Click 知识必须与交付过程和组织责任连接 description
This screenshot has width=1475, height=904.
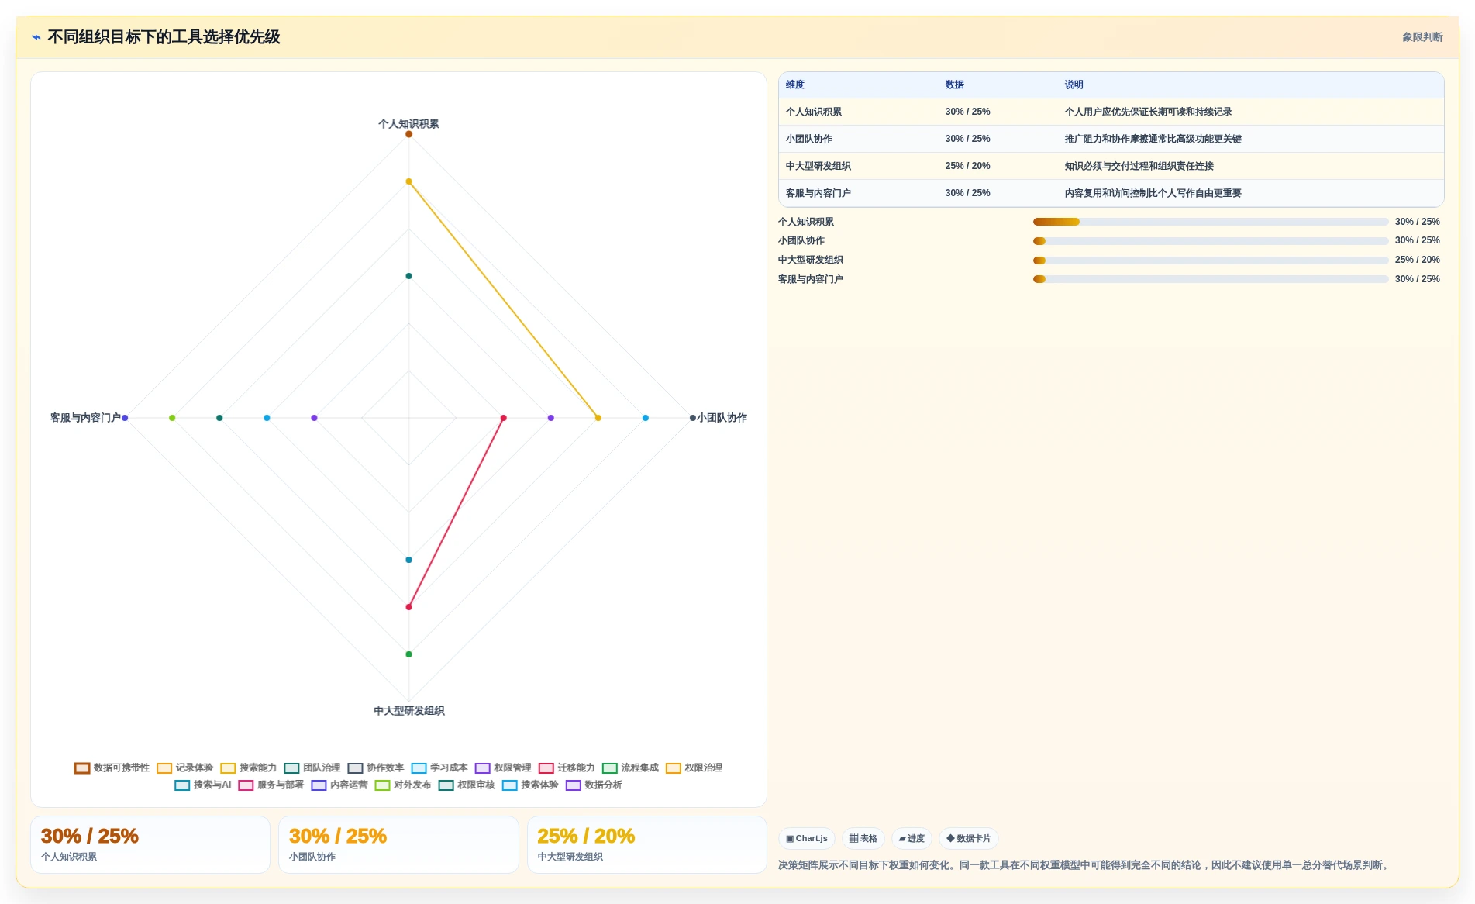(1139, 166)
